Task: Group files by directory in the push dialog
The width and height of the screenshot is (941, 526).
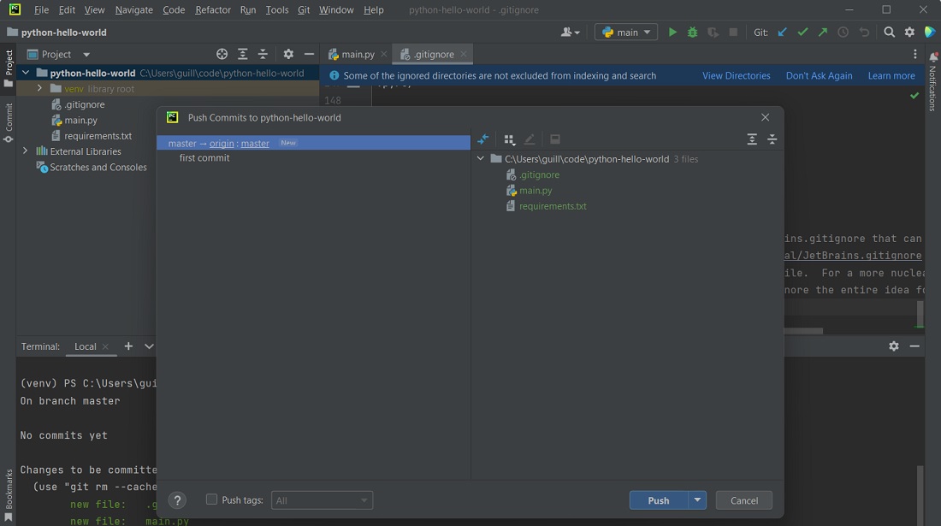Action: [x=509, y=139]
